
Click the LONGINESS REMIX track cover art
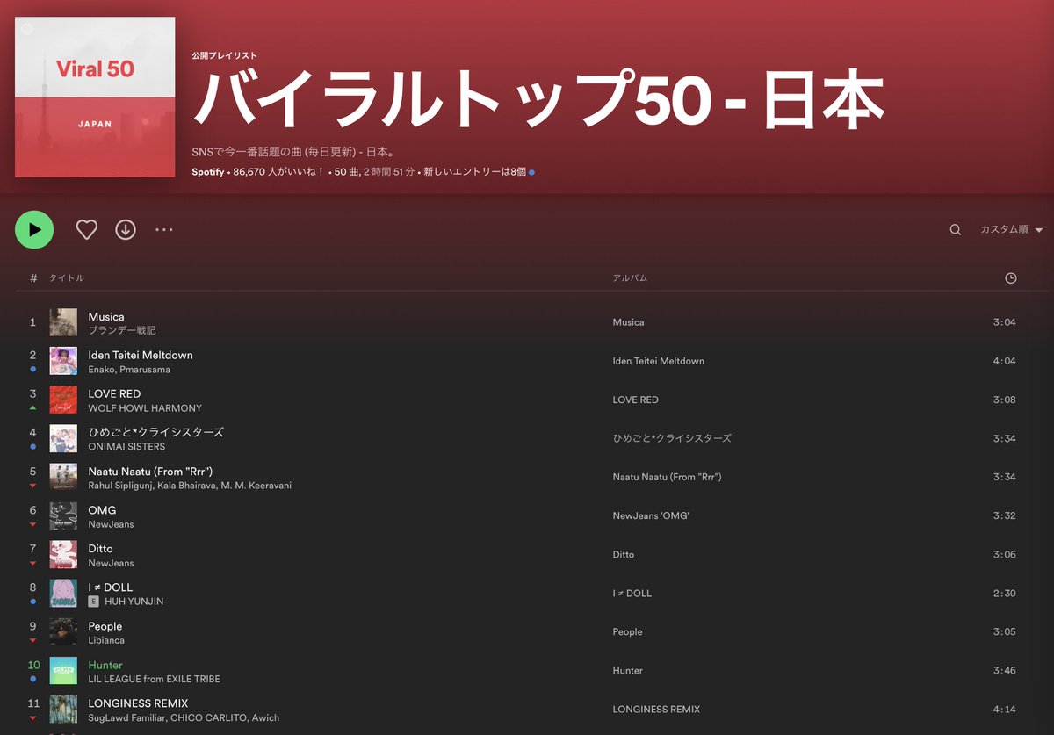coord(63,709)
